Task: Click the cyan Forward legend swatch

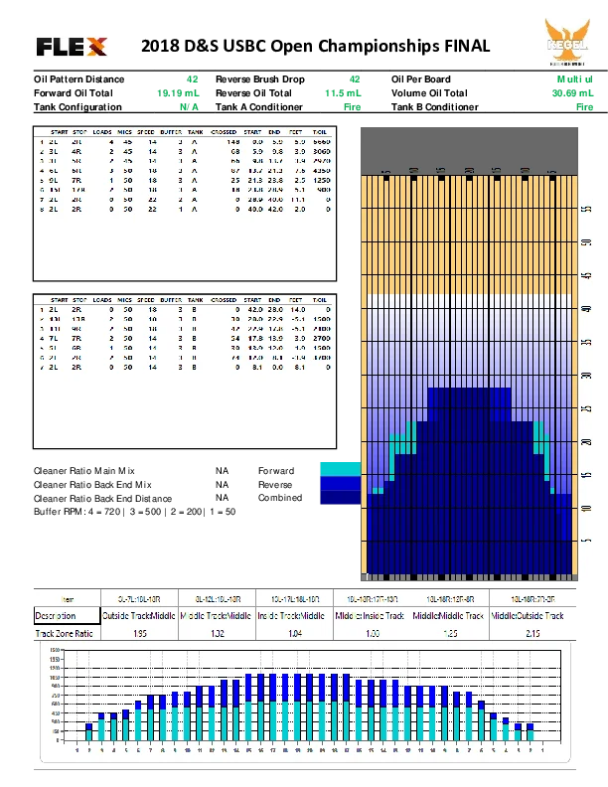Action: tap(340, 469)
